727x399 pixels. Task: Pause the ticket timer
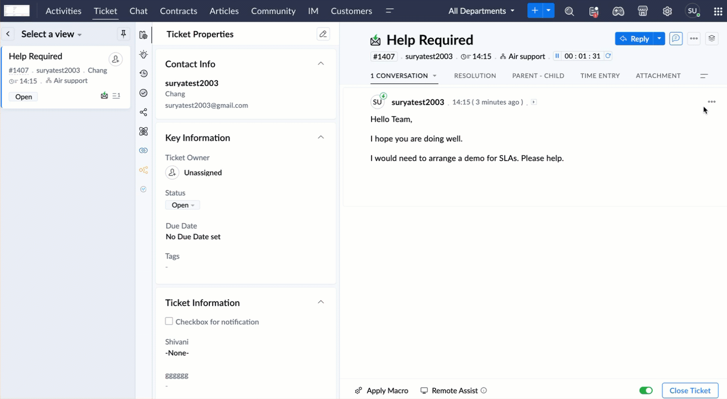tap(557, 56)
